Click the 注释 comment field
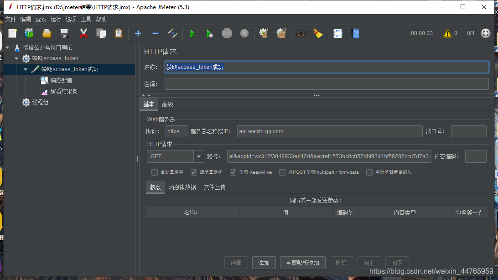The height and width of the screenshot is (280, 498). 327,84
